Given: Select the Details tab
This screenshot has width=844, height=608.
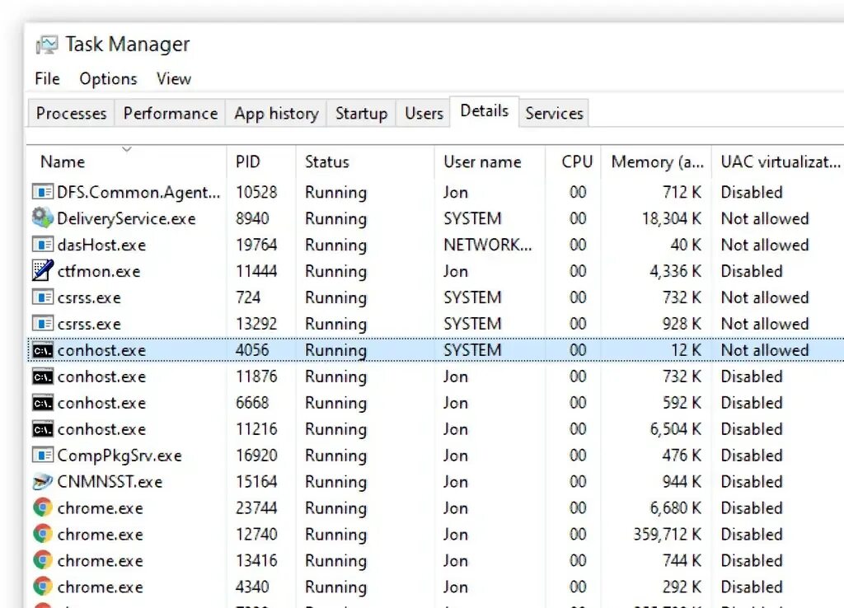Looking at the screenshot, I should pyautogui.click(x=484, y=111).
